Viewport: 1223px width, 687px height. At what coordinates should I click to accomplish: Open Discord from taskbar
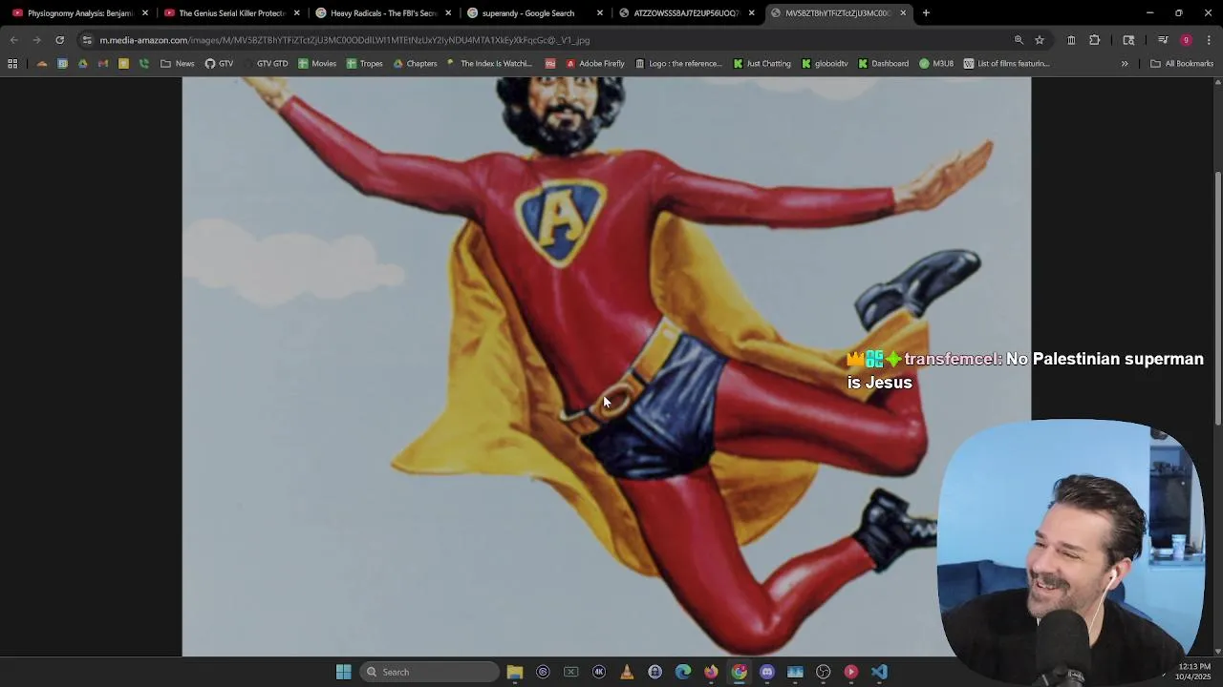(x=766, y=672)
